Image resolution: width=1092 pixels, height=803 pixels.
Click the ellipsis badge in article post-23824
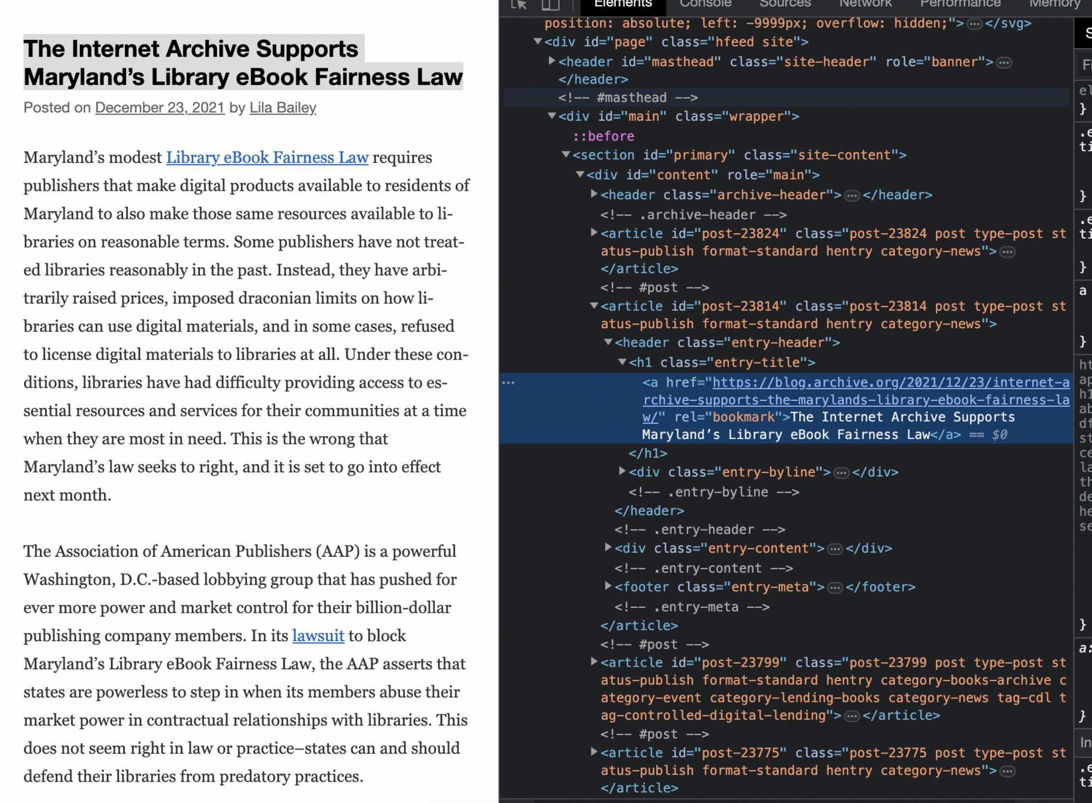(x=1007, y=252)
